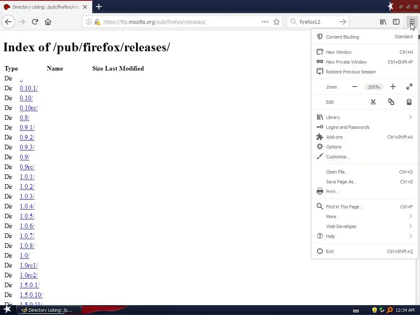Image resolution: width=420 pixels, height=315 pixels.
Task: Click the search box containing firefox12
Action: 317,22
